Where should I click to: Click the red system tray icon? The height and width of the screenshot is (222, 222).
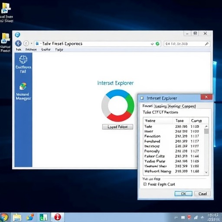[x=189, y=217]
